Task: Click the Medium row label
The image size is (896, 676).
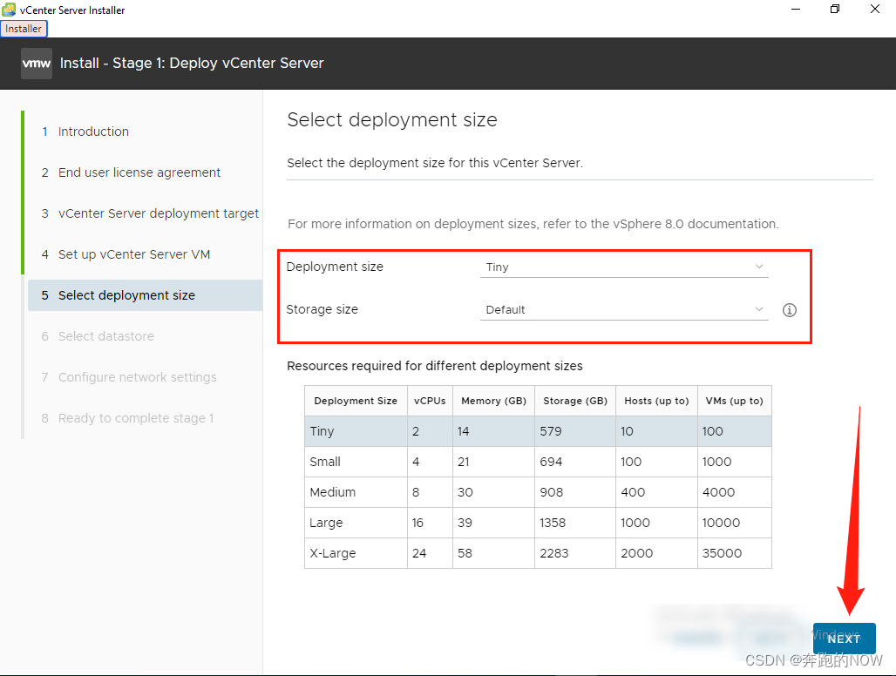Action: pyautogui.click(x=333, y=492)
